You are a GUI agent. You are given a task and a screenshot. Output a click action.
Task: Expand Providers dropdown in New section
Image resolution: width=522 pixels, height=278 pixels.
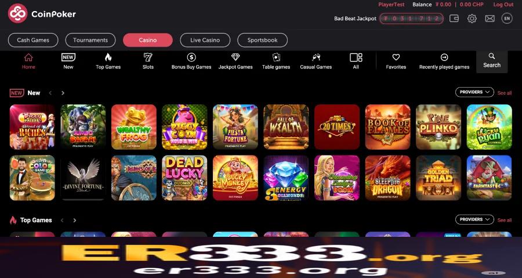tap(474, 92)
